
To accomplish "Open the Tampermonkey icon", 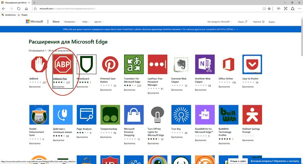I will pyautogui.click(x=110, y=115).
